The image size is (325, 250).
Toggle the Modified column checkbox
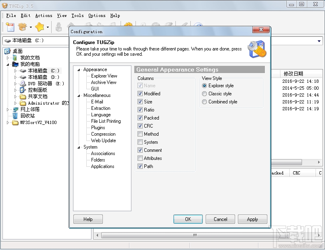(x=140, y=94)
